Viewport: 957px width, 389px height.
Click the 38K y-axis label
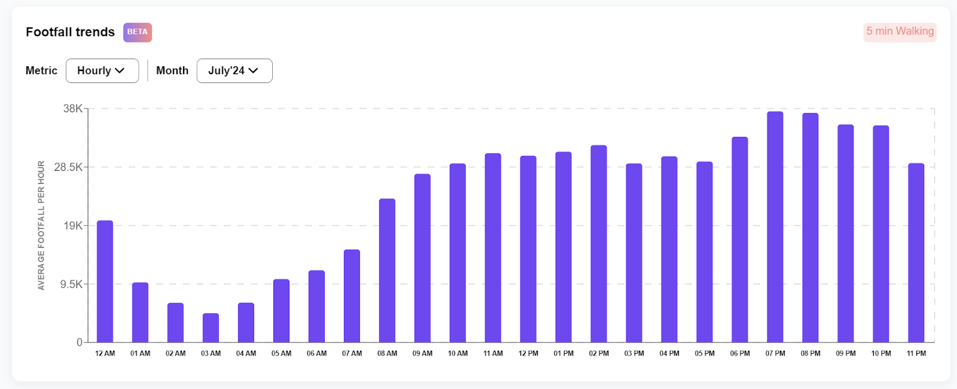click(x=72, y=109)
